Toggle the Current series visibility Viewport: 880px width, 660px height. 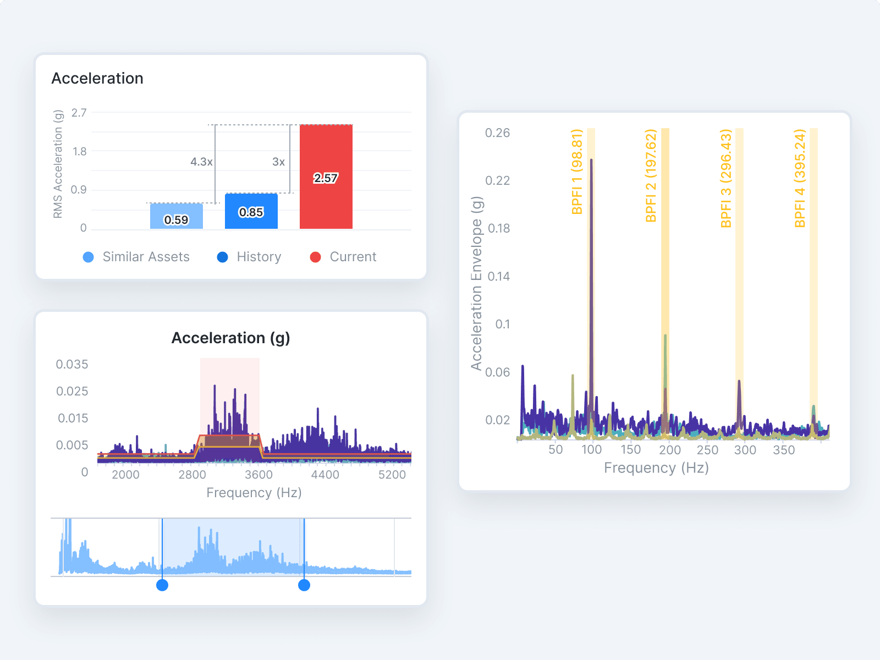click(x=353, y=257)
